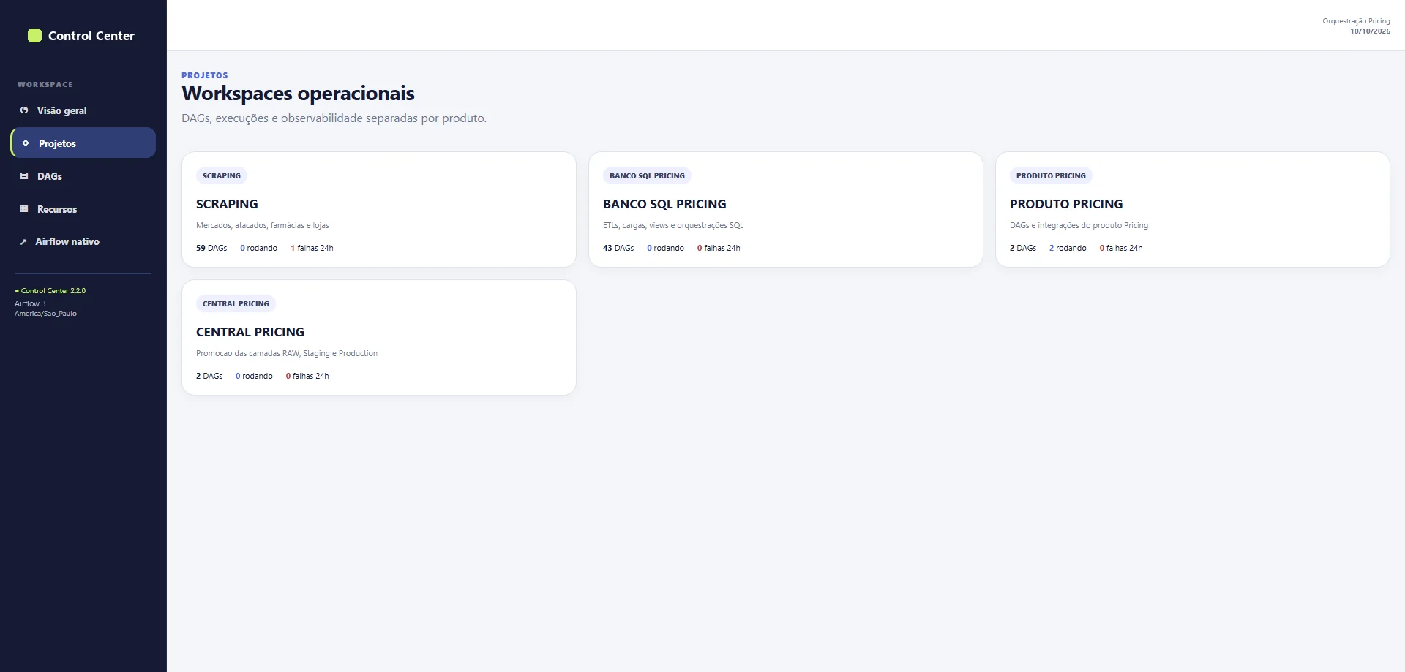Click '0 rodando' in CENTRAL PRICING card
The height and width of the screenshot is (672, 1405).
click(x=254, y=376)
